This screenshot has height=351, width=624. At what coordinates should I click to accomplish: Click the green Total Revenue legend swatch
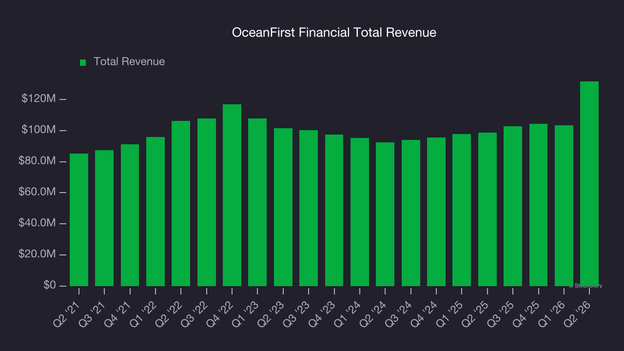pos(83,62)
